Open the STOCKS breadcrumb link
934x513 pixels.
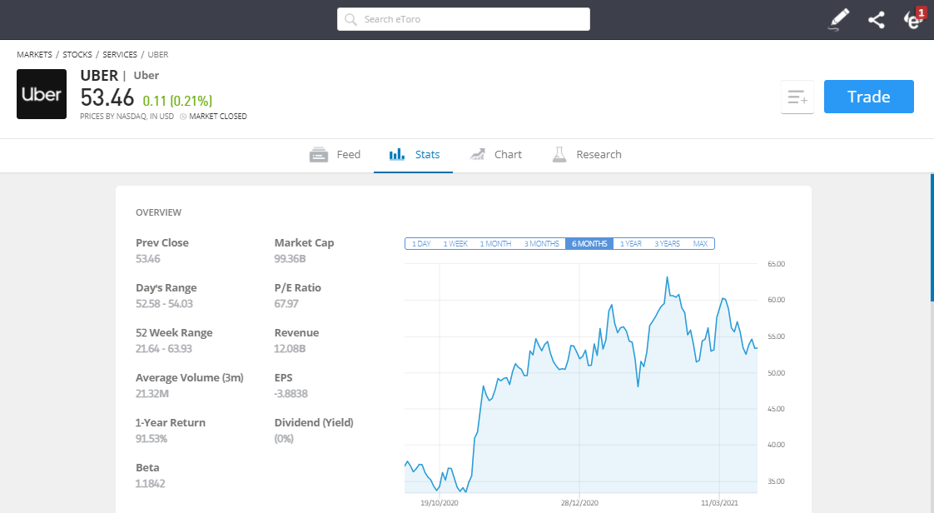77,54
